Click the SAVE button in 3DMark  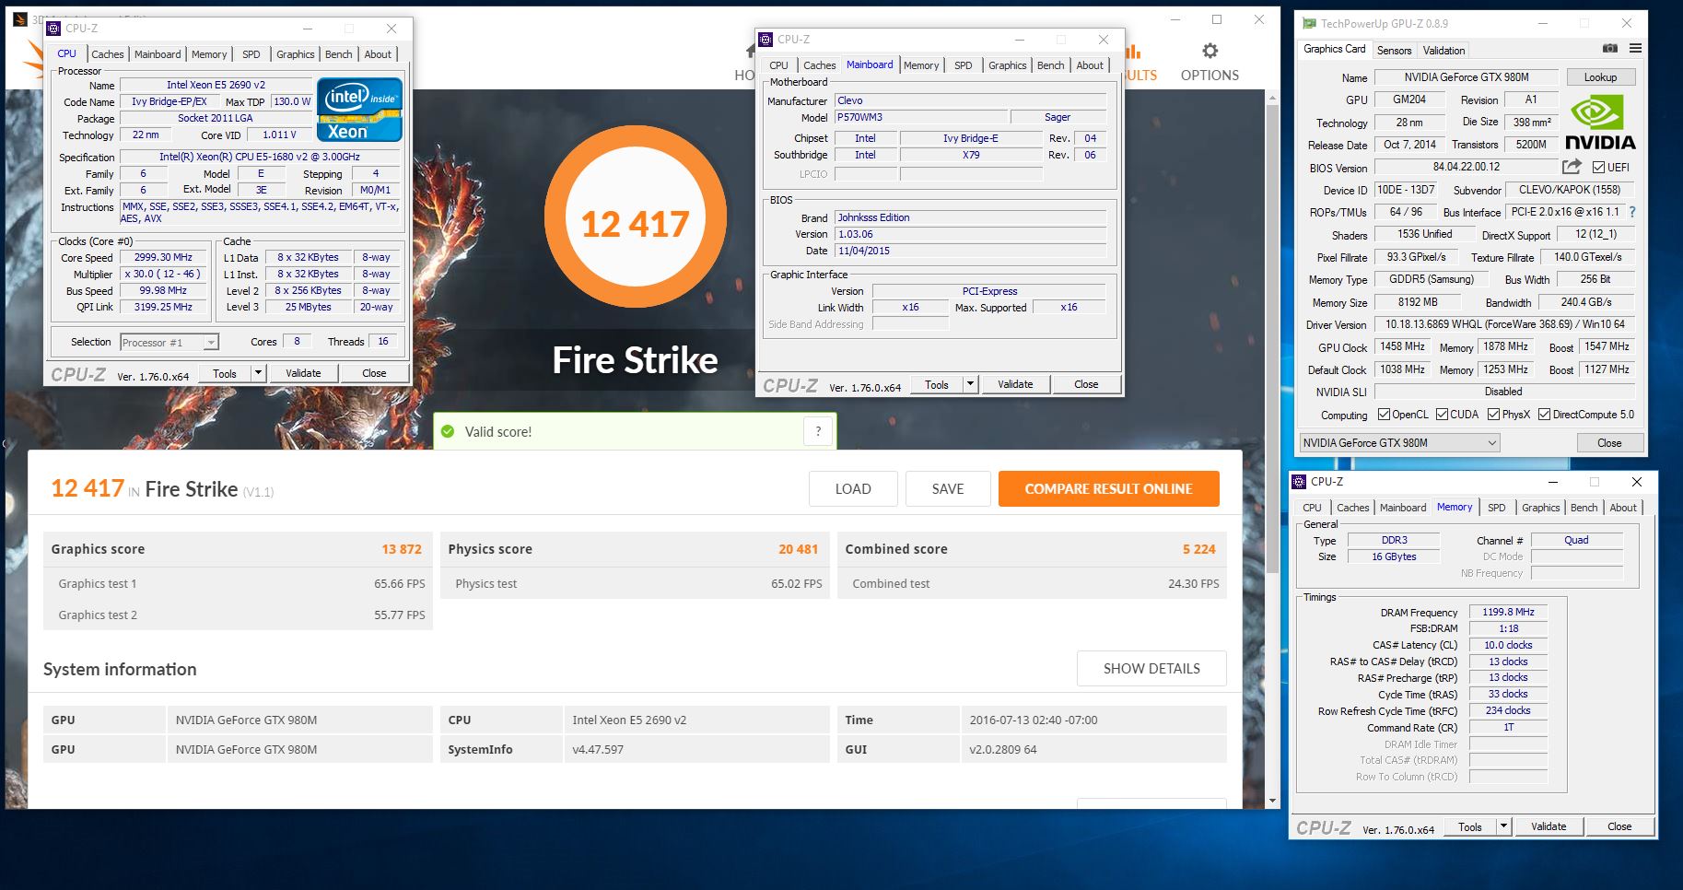point(948,489)
